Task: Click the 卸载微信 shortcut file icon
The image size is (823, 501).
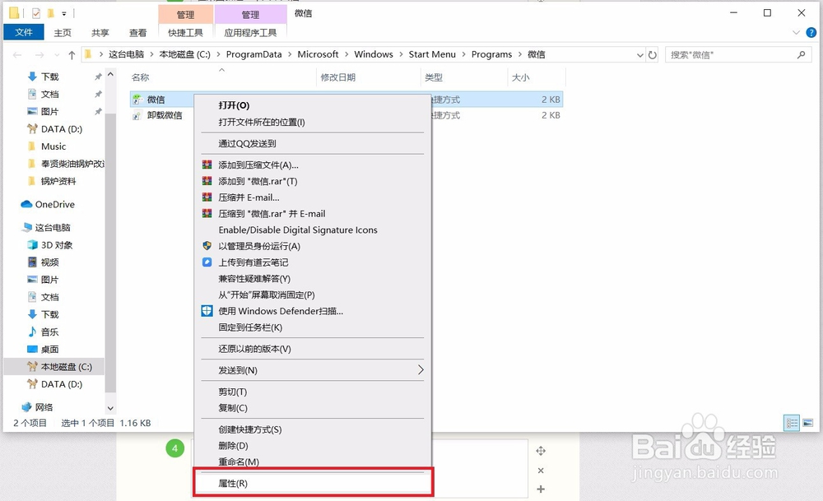Action: pyautogui.click(x=137, y=115)
